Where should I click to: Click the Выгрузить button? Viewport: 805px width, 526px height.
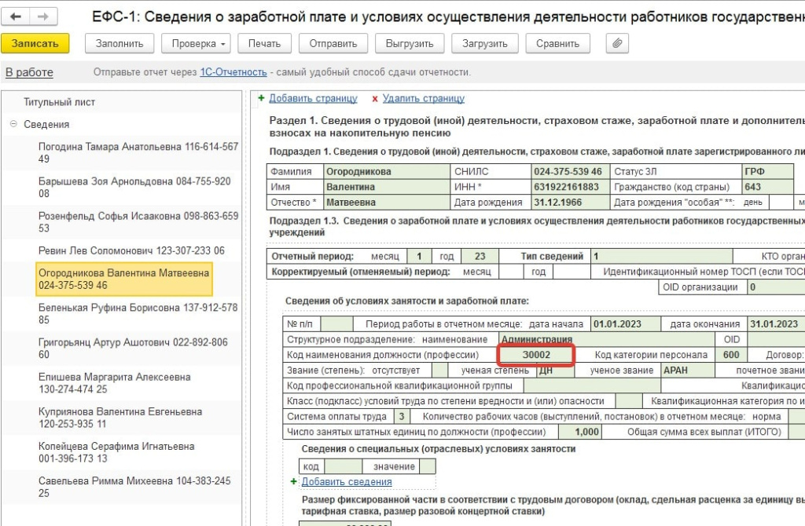click(x=410, y=43)
